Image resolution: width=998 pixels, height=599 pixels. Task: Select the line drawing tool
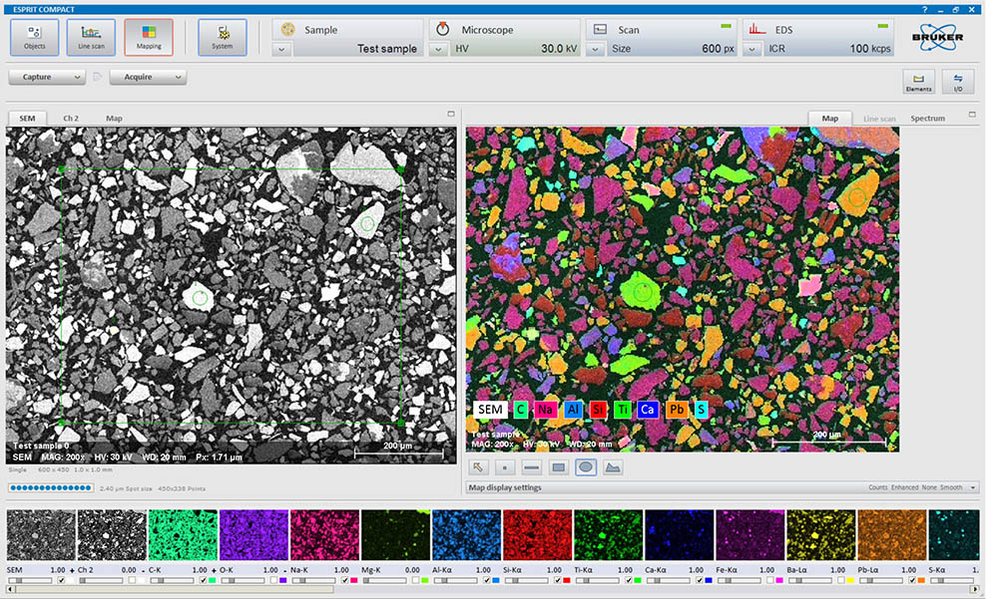532,467
